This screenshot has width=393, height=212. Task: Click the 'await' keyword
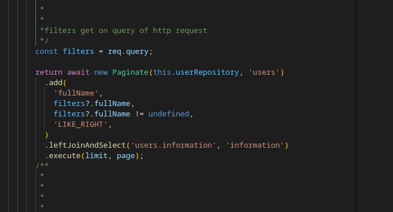78,72
